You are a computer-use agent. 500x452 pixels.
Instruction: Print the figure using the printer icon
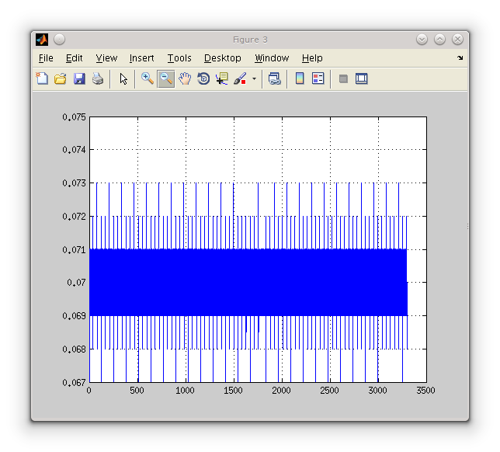[x=98, y=78]
